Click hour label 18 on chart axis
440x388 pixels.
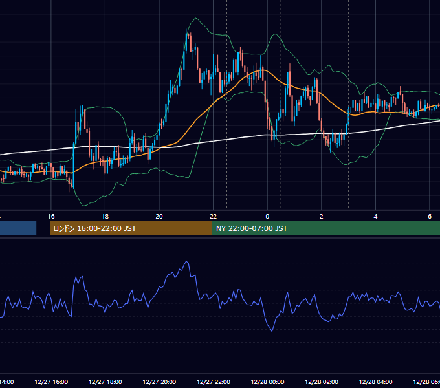(105, 217)
